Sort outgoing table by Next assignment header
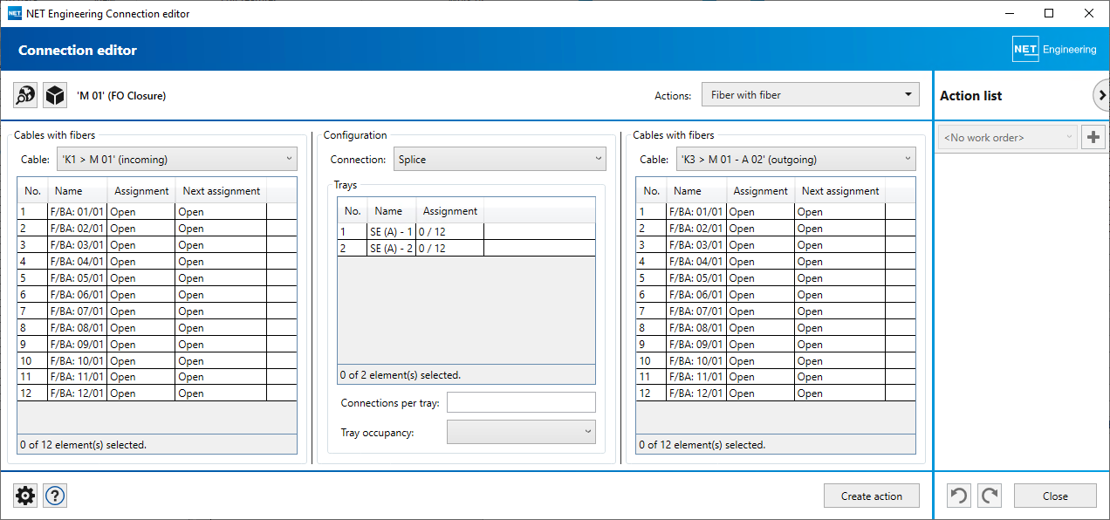Image resolution: width=1110 pixels, height=520 pixels. [839, 190]
